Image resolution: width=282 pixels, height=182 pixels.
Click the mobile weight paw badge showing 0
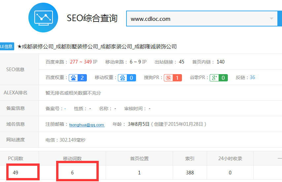coord(127,78)
